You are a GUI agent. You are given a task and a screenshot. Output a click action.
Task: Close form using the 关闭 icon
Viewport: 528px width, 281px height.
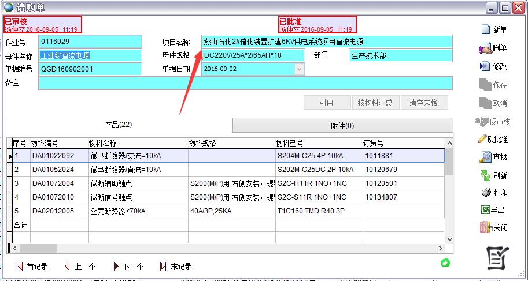pos(485,227)
